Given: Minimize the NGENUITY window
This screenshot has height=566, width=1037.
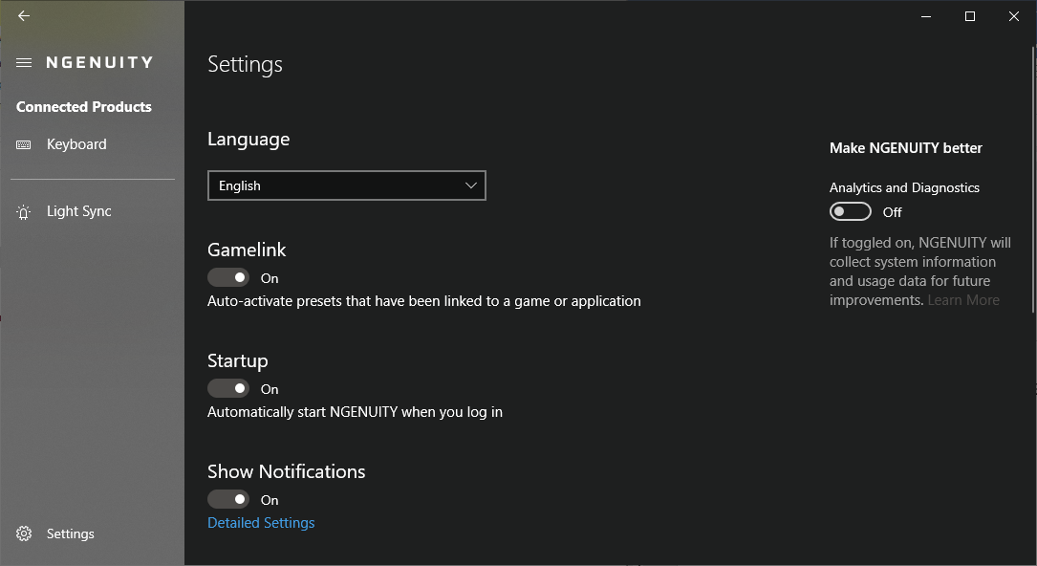Looking at the screenshot, I should click(926, 16).
